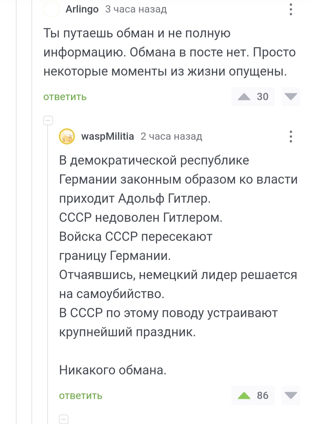Click the '3 часа назад' timestamp
Viewport: 312px width, 424px height.
(136, 9)
